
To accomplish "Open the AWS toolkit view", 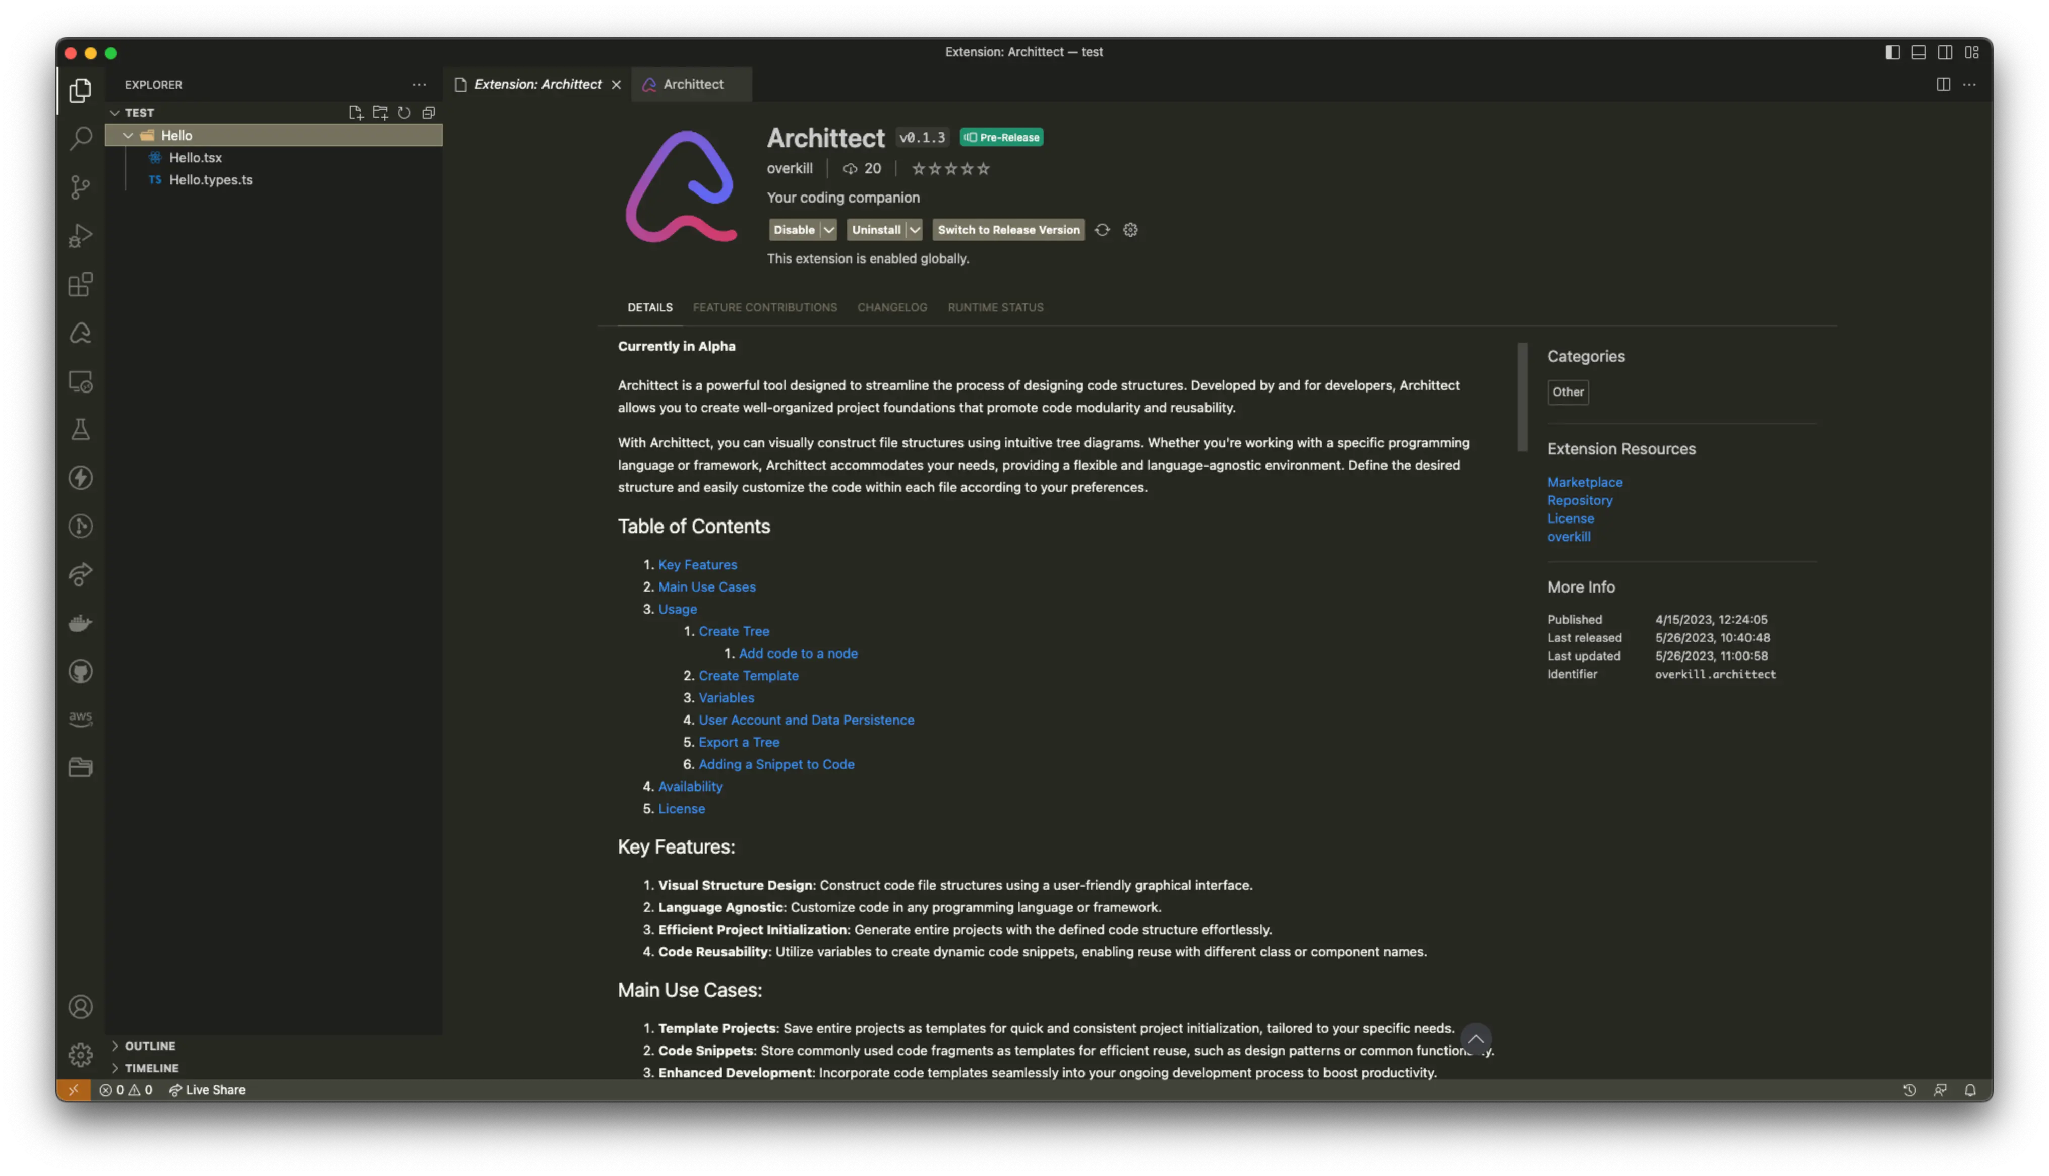I will pos(80,719).
